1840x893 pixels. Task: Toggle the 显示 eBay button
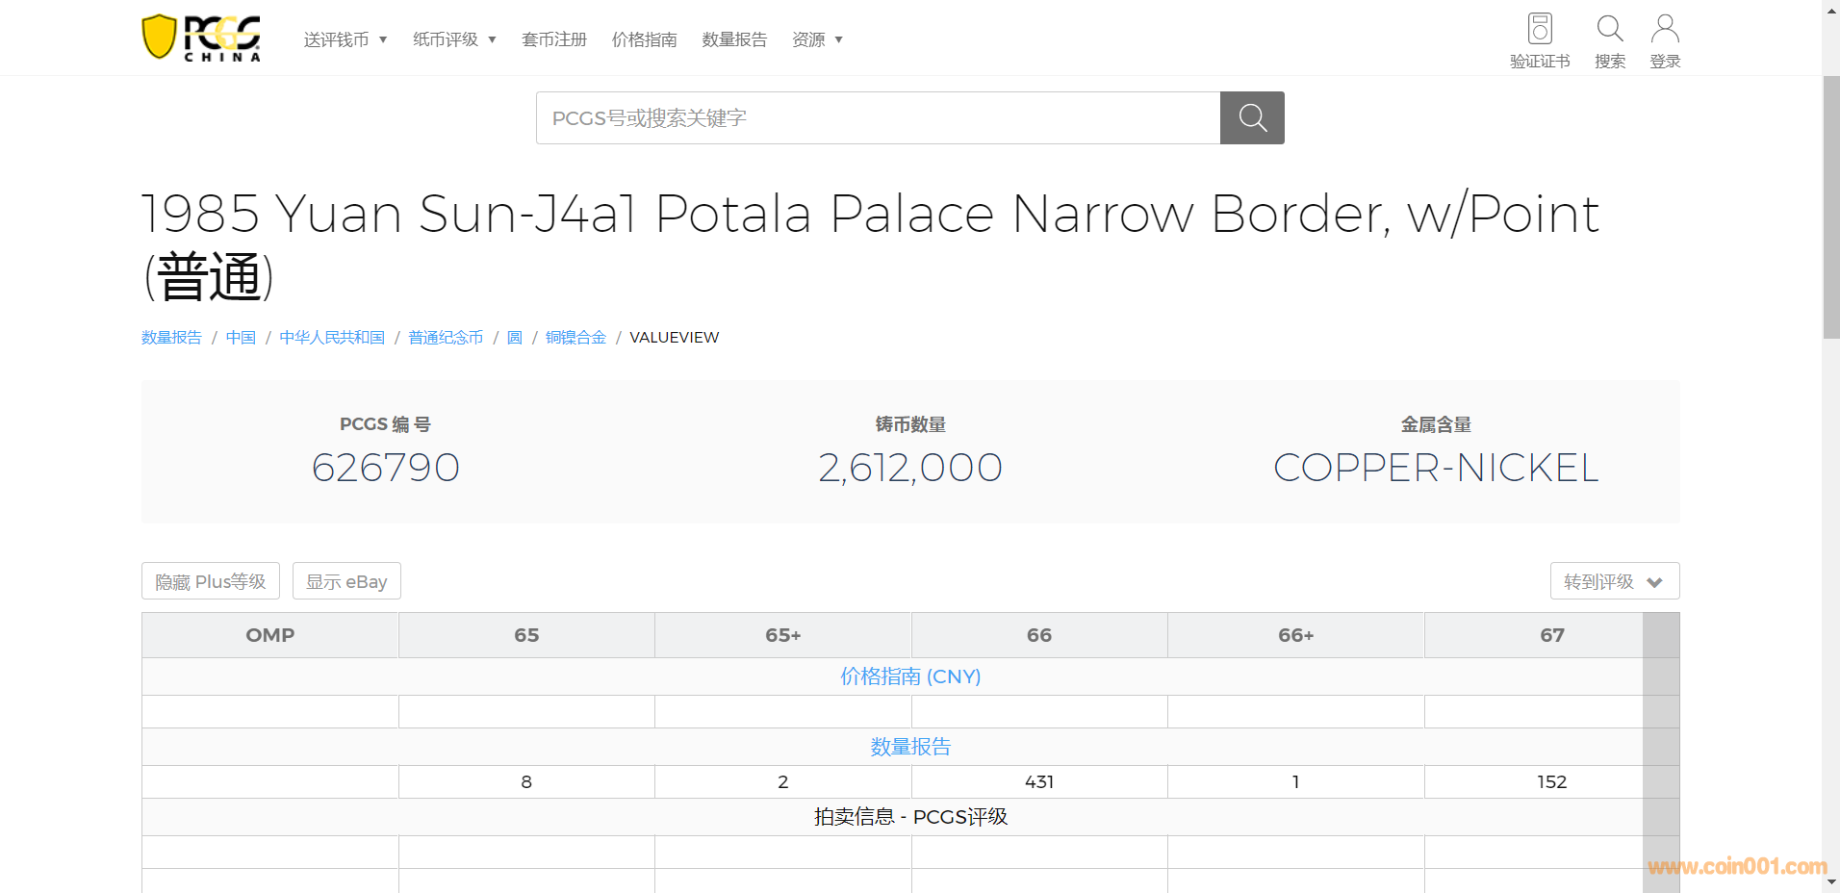(x=346, y=581)
